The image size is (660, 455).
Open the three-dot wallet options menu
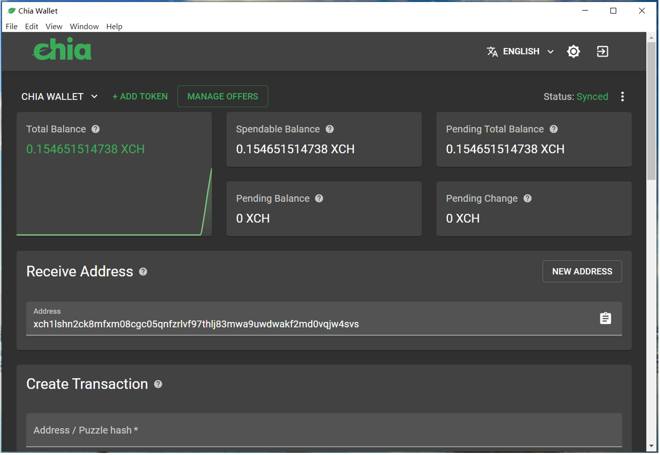tap(622, 97)
